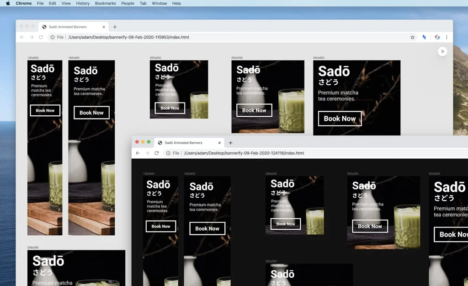Screen dimensions: 468x286
Task: Open new tab in back light window
Action: (x=115, y=27)
